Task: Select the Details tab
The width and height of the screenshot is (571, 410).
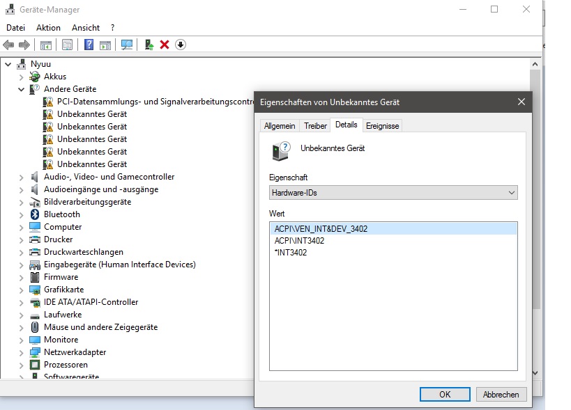Action: (x=347, y=125)
